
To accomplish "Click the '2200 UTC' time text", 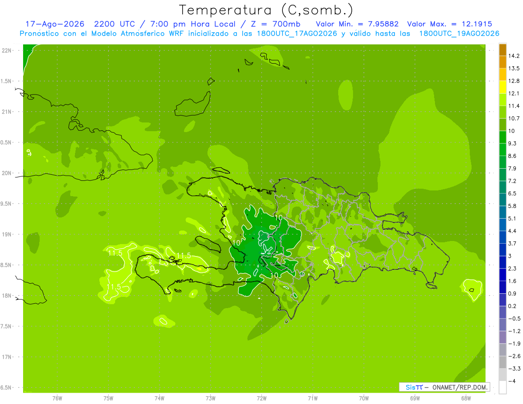I will 115,24.
